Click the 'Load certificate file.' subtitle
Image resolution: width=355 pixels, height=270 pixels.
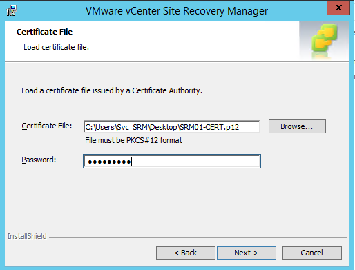(56, 47)
